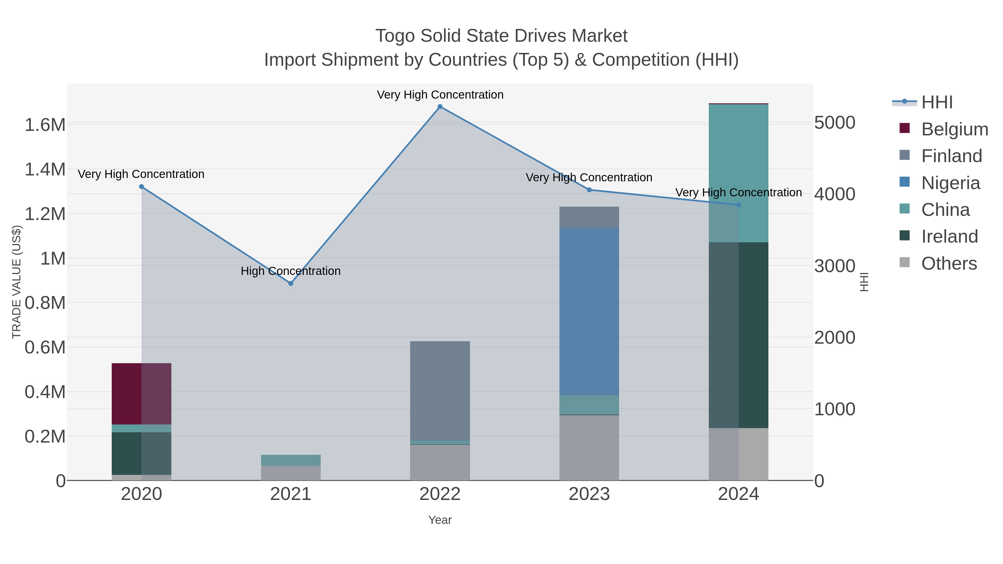Click the Belgium maroon legend swatch
Viewport: 1003px width, 564px height.
(x=904, y=128)
